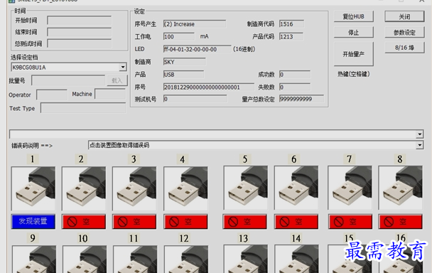
Task: Click the USB device image for slot 14
Action: tap(296, 259)
